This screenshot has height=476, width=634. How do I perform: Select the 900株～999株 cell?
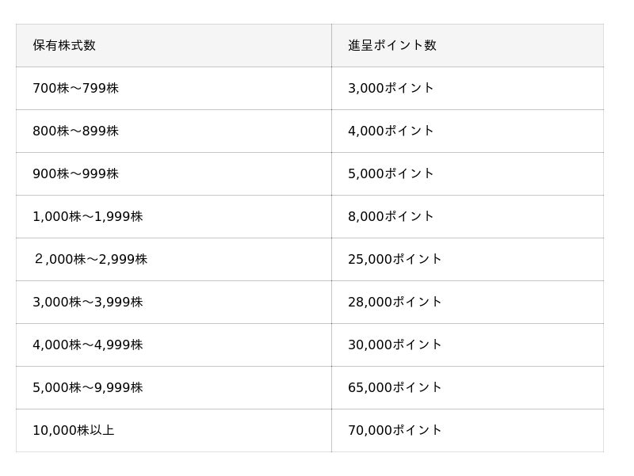(174, 173)
